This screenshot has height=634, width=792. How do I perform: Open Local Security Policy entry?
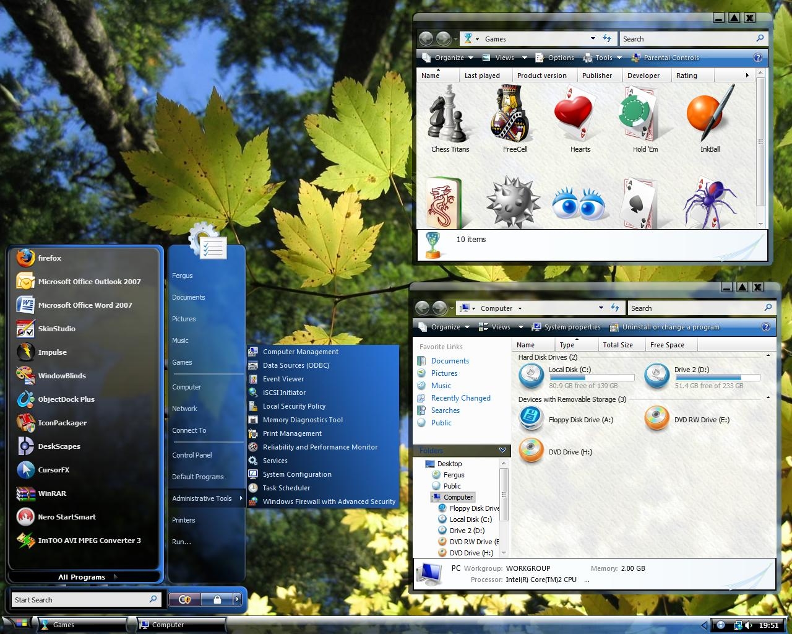pyautogui.click(x=323, y=406)
